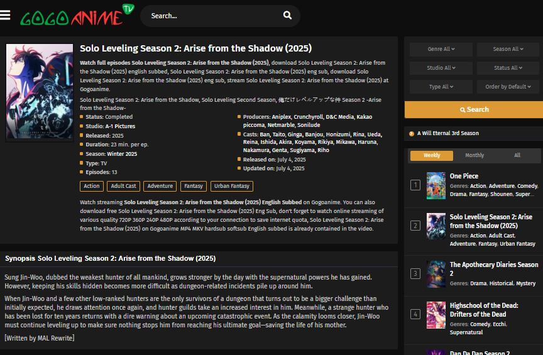The image size is (543, 355).
Task: Click the Episodes: 13 text
Action: point(101,172)
